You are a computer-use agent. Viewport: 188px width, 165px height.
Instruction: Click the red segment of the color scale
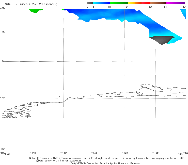146,3
